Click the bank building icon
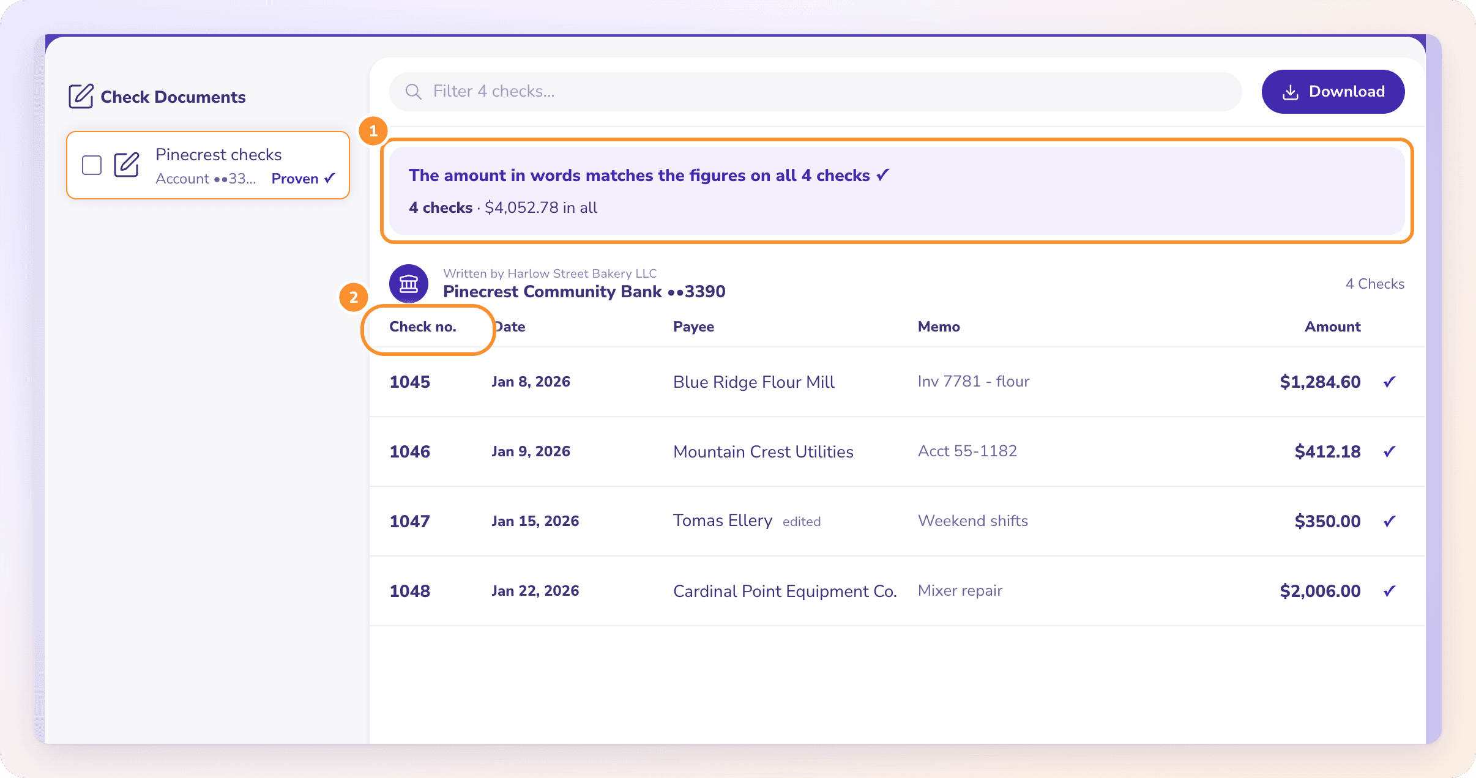This screenshot has width=1476, height=778. (x=409, y=284)
